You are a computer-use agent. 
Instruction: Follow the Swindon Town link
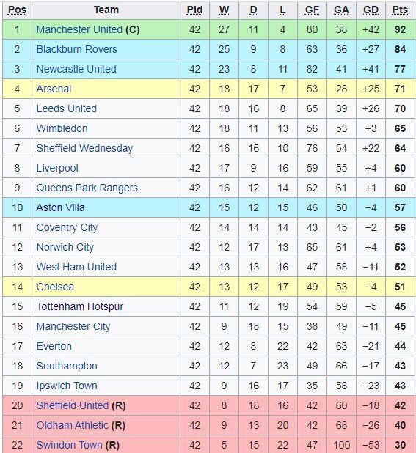[70, 445]
